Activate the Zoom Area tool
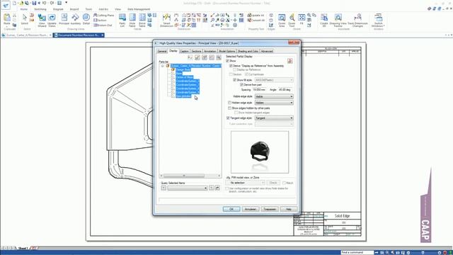This screenshot has width=453, height=255. (x=282, y=21)
